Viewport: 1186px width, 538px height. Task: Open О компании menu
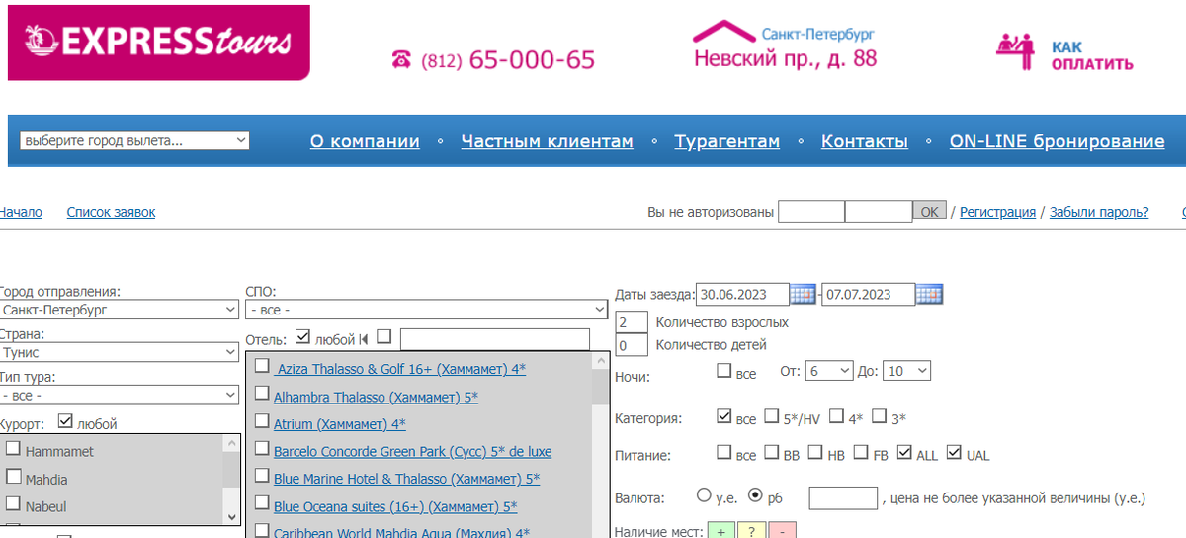coord(365,141)
